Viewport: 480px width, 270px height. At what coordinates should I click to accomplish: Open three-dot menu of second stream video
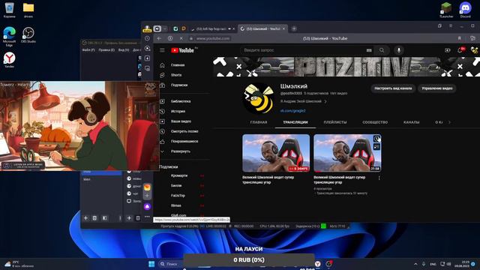pyautogui.click(x=379, y=178)
